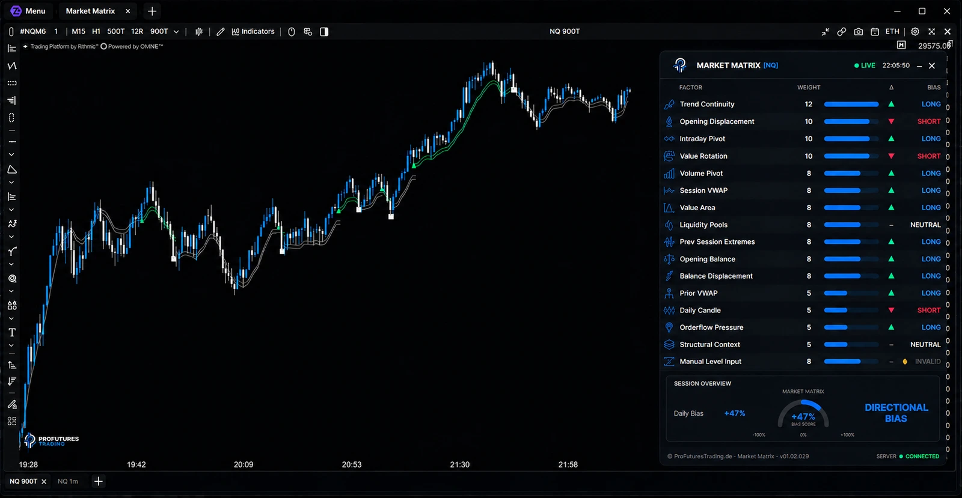Viewport: 962px width, 498px height.
Task: Select the fork path tool in left sidebar
Action: click(11, 251)
